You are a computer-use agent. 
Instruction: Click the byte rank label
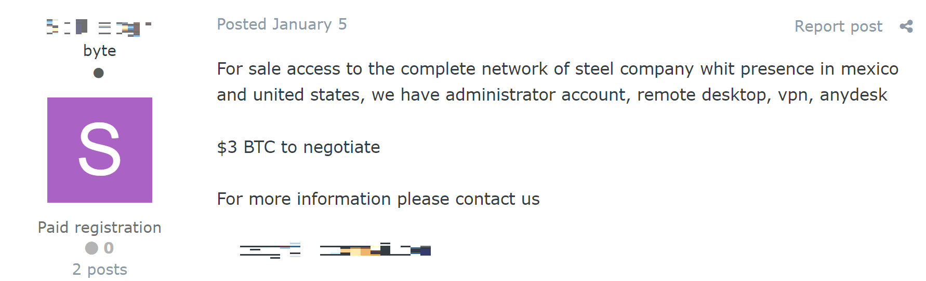coord(100,51)
